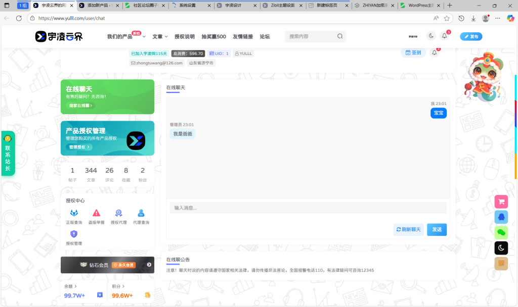Click the 刷新聊天 refresh chat link
This screenshot has width=518, height=307.
[408, 229]
